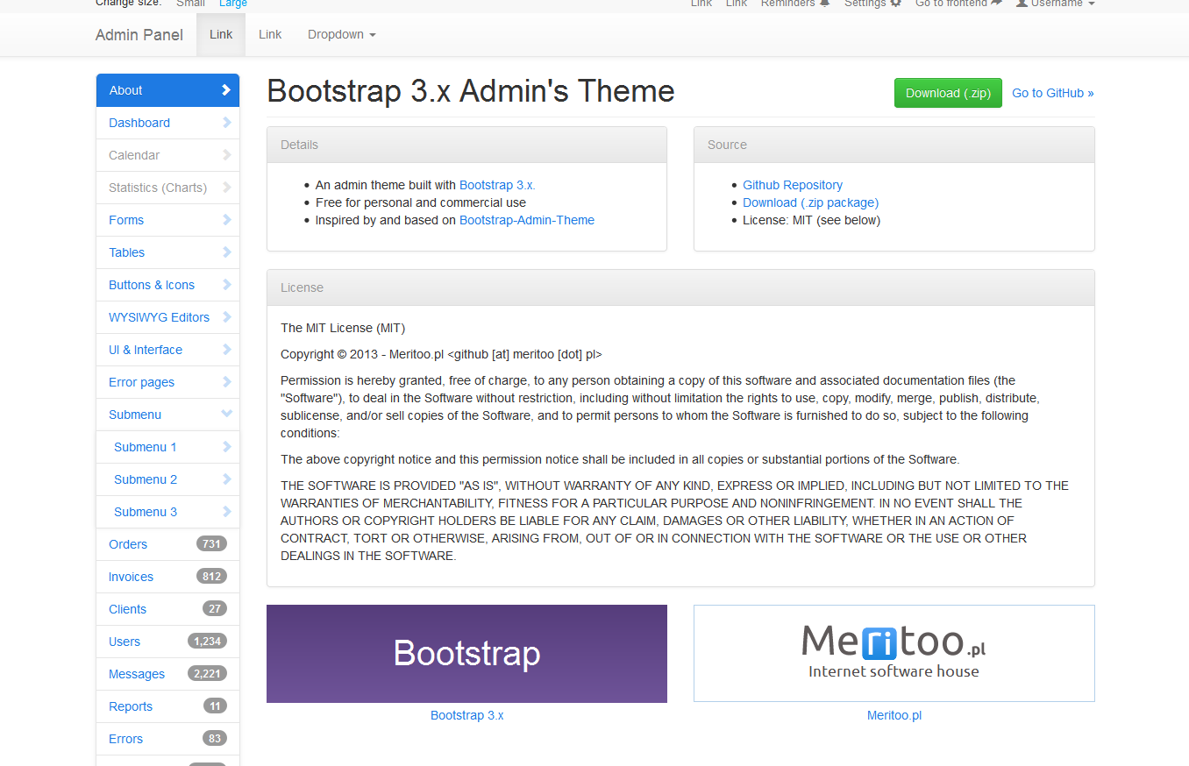Open the Dropdown menu in the navbar

(341, 35)
